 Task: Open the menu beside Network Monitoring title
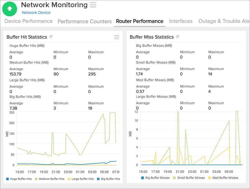click(93, 5)
